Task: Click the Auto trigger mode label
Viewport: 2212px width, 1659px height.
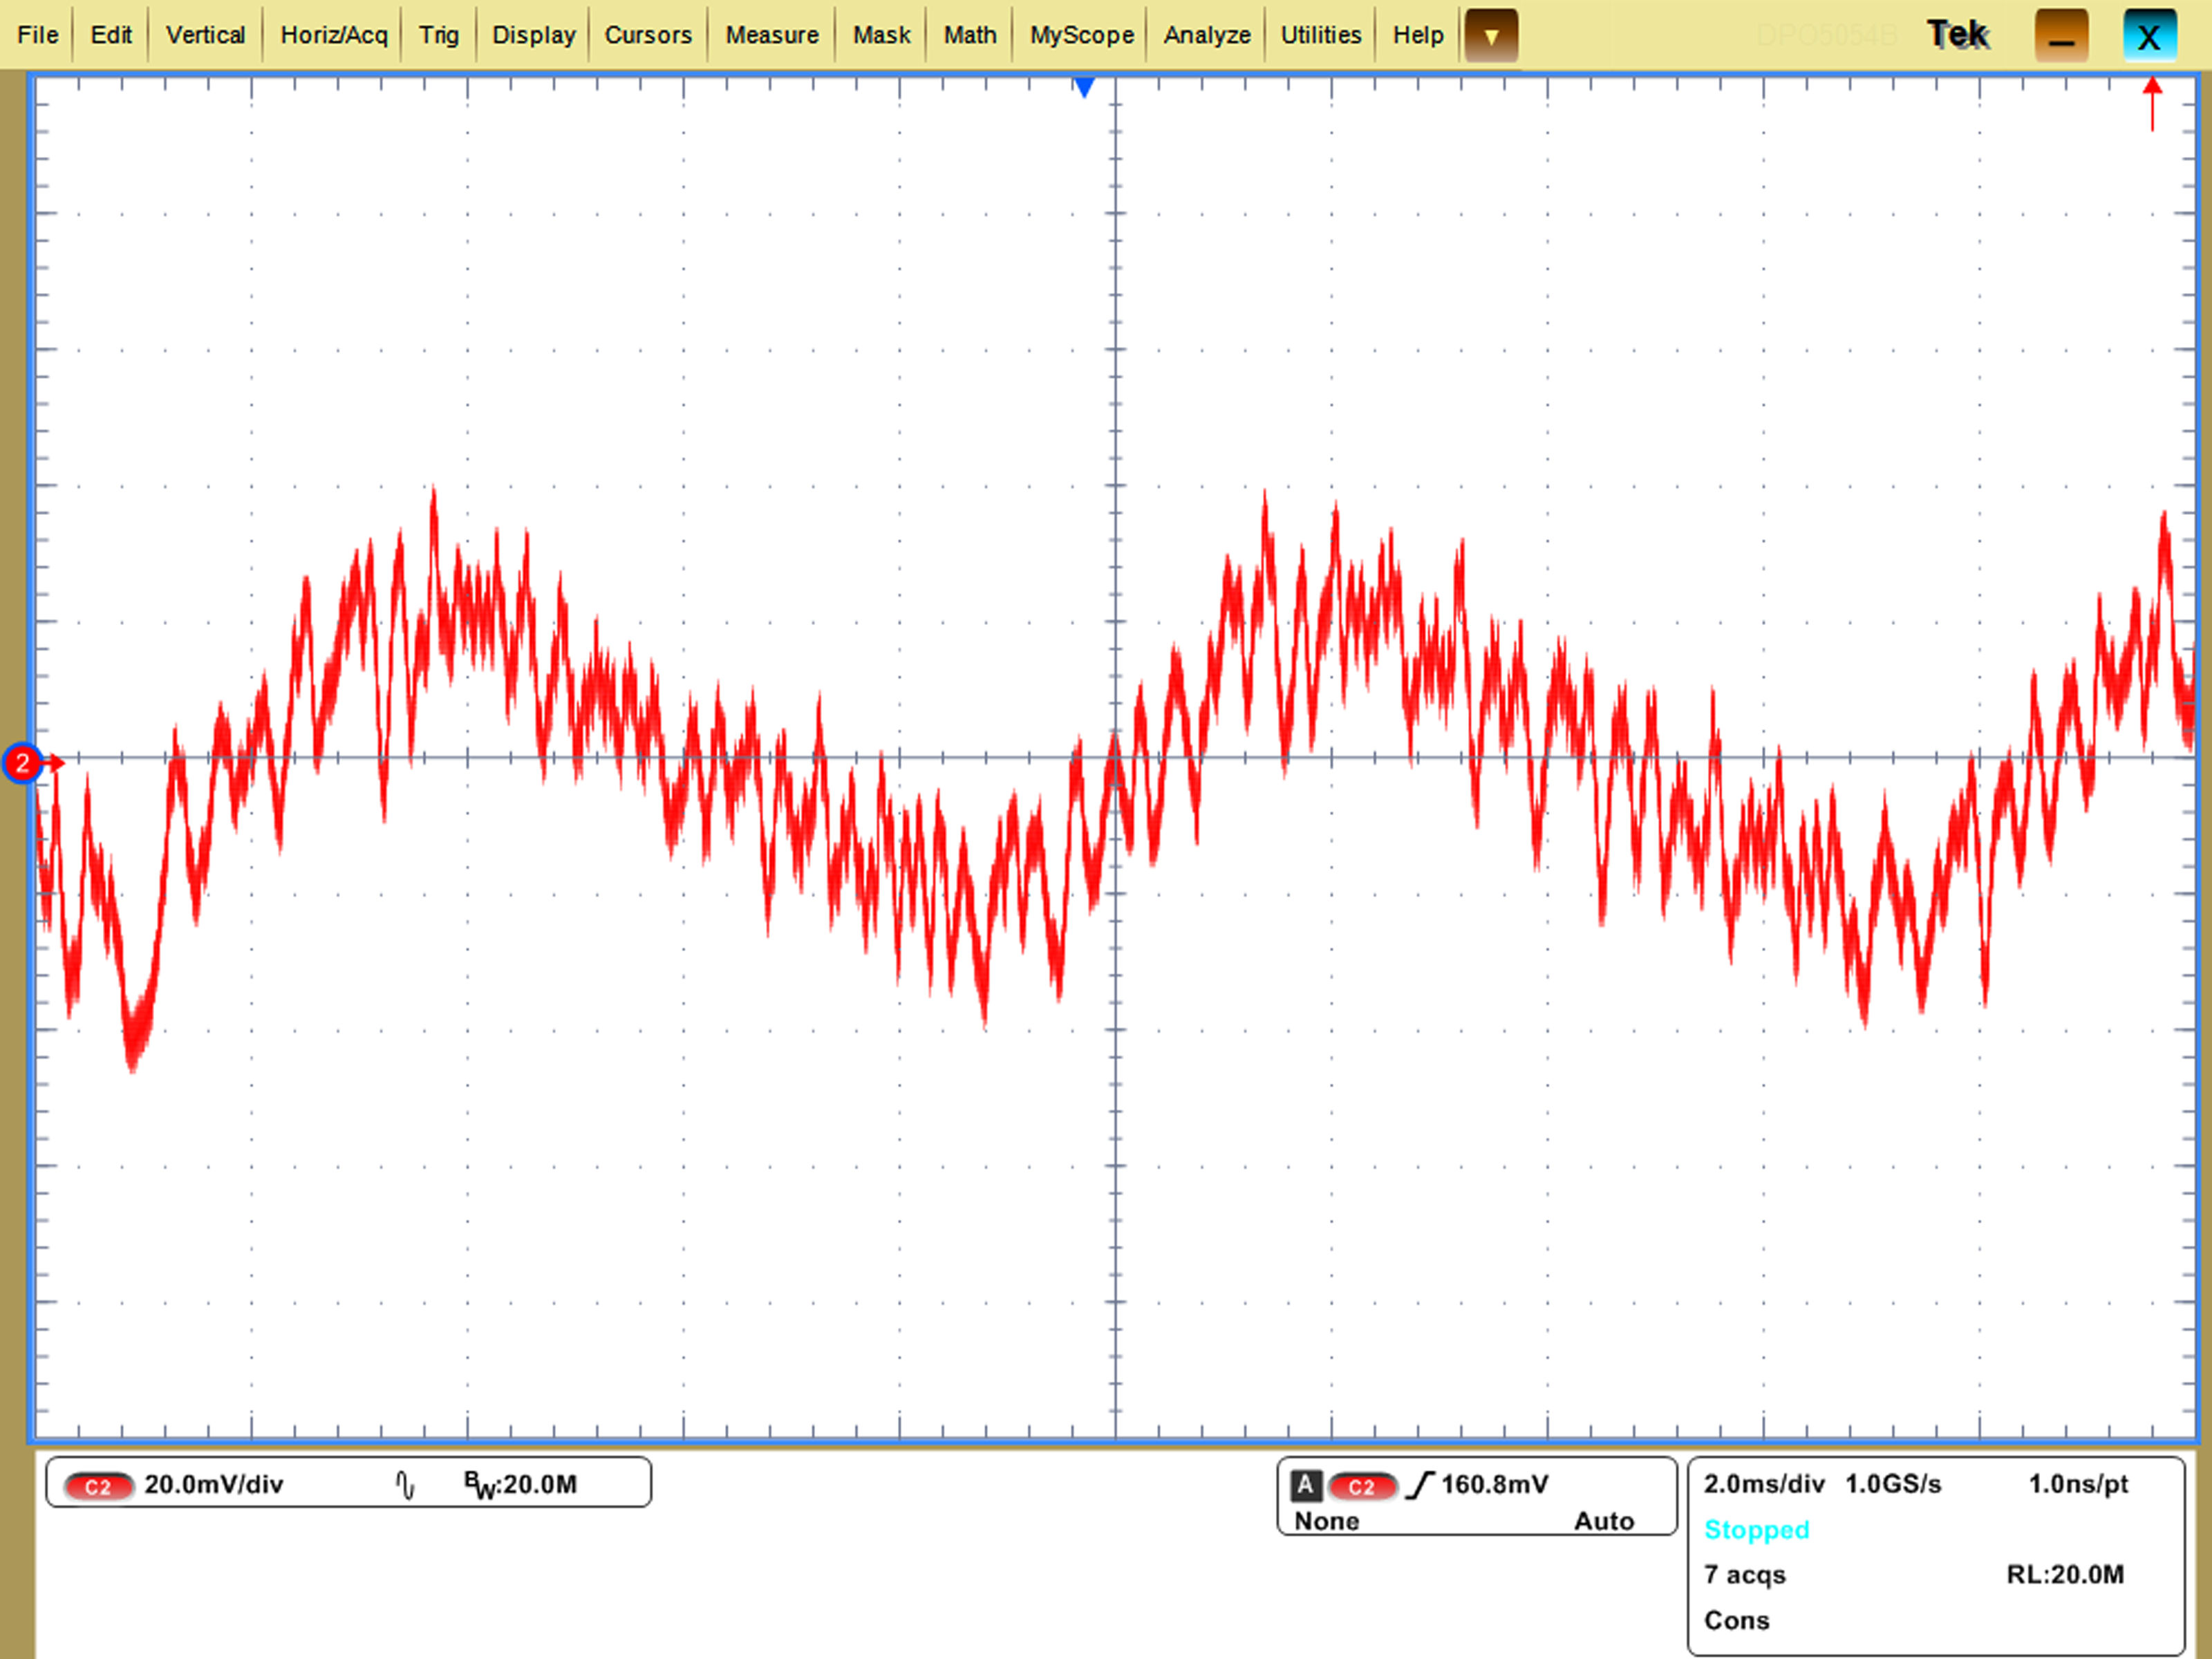Action: (x=1603, y=1521)
